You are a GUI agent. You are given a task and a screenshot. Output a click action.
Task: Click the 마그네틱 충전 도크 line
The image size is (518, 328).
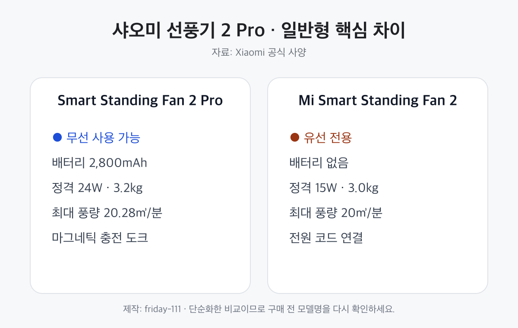[x=100, y=238]
